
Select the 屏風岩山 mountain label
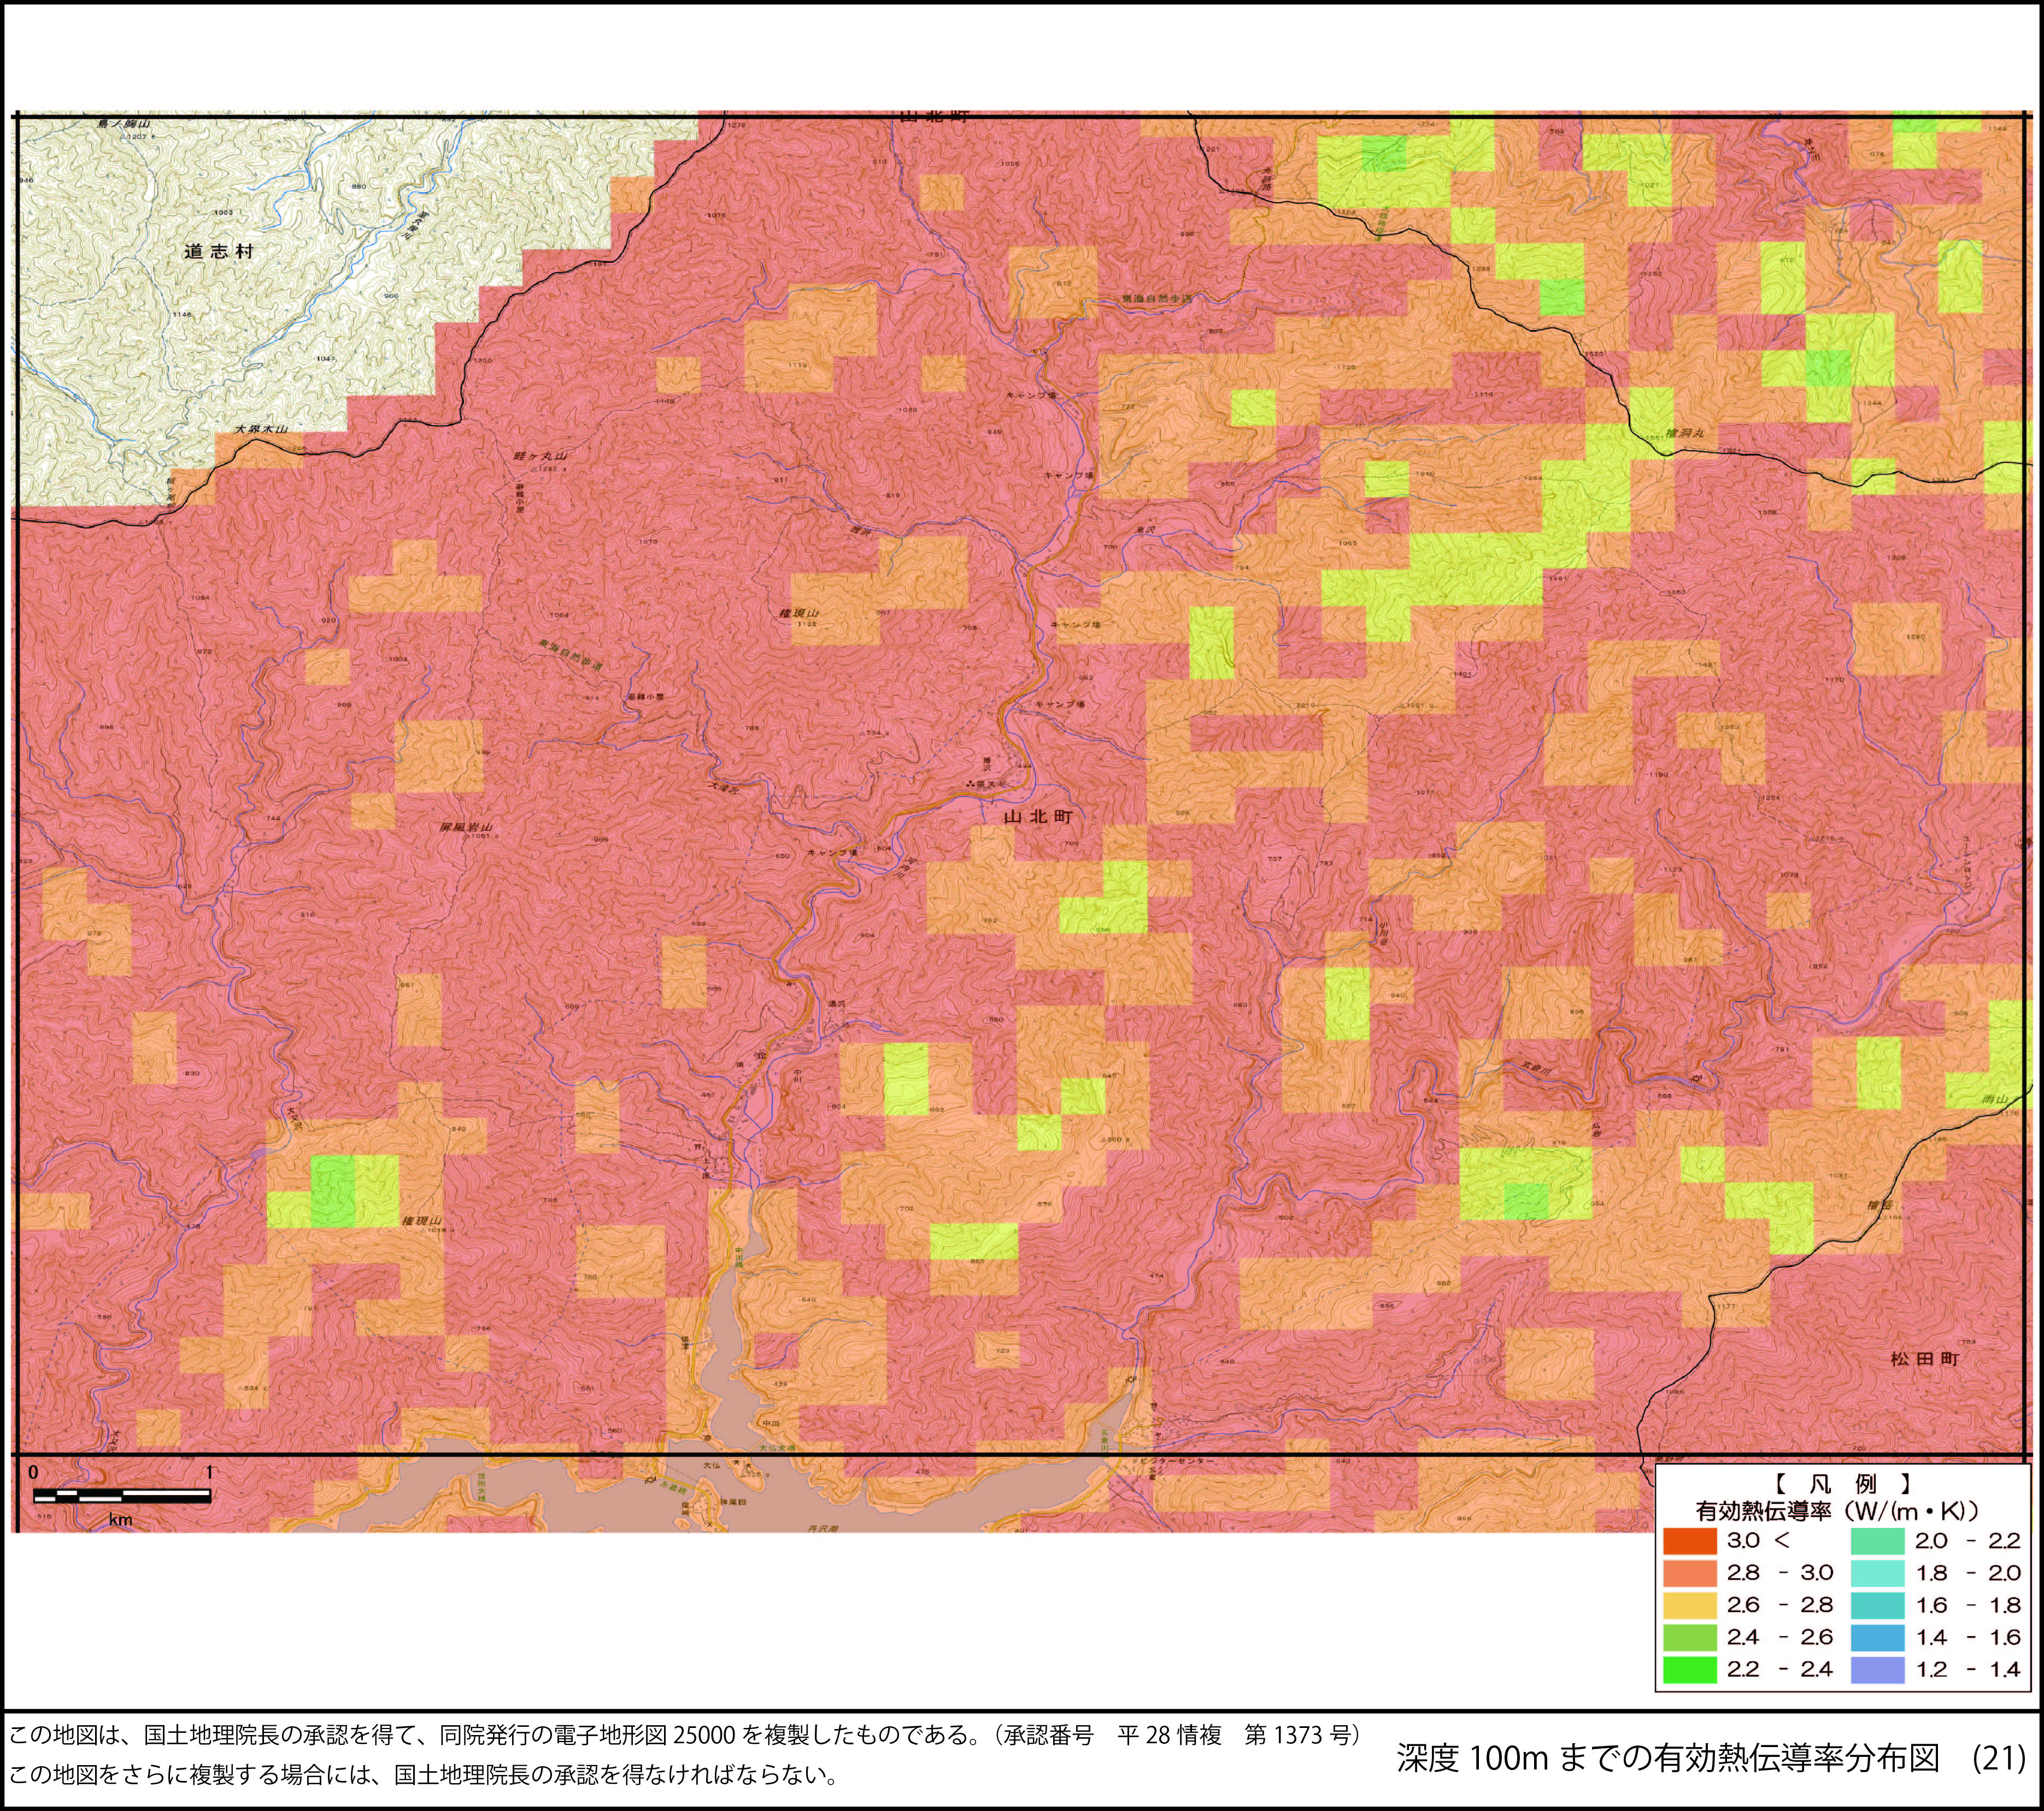point(466,827)
